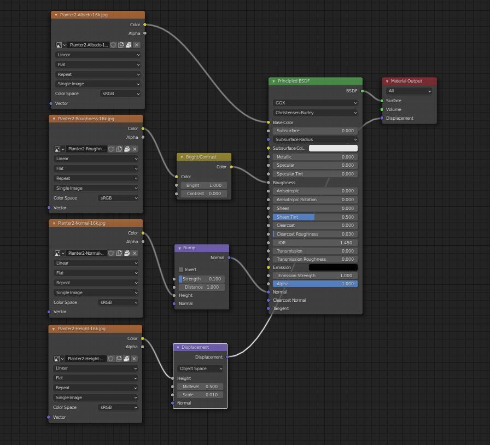Browse image icon on Height node

(x=59, y=359)
